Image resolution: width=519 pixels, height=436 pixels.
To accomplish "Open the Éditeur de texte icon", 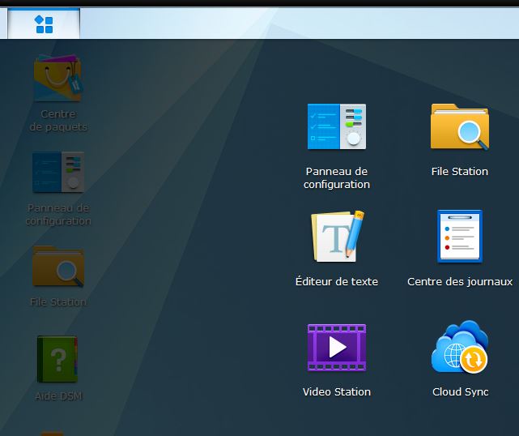I will point(337,237).
